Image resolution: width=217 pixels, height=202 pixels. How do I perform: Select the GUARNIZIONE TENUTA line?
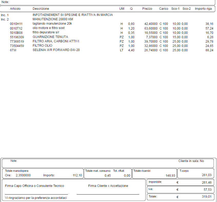coord(50,37)
